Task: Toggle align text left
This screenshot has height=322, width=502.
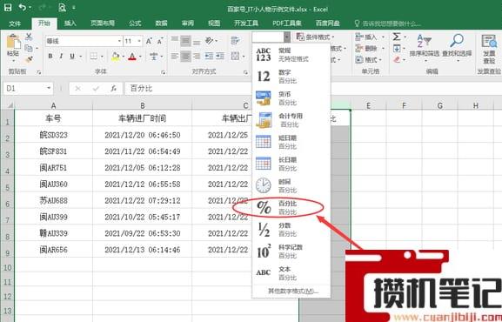Action: [x=175, y=56]
